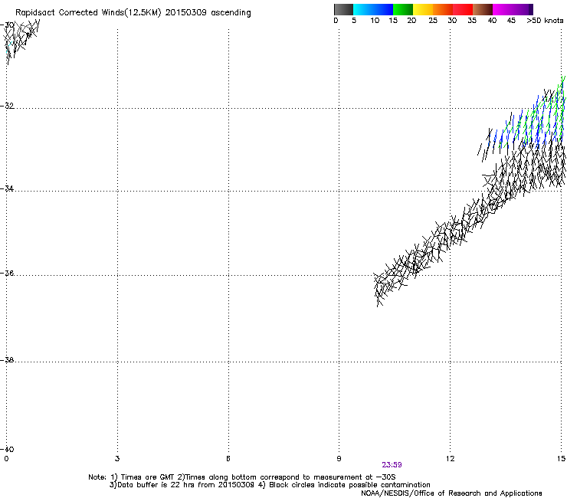This screenshot has width=567, height=498.
Task: Click the -36 latitude axis label
Action: pos(7,273)
